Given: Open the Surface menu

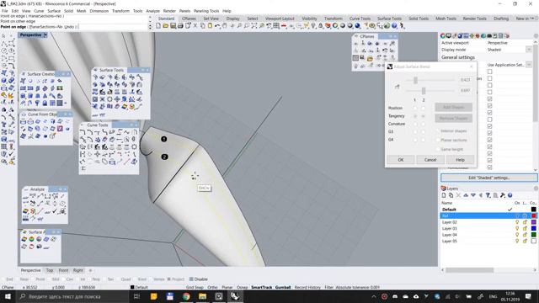Looking at the screenshot, I should pyautogui.click(x=54, y=11).
